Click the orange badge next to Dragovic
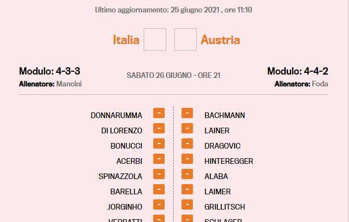The height and width of the screenshot is (222, 349). [x=187, y=143]
